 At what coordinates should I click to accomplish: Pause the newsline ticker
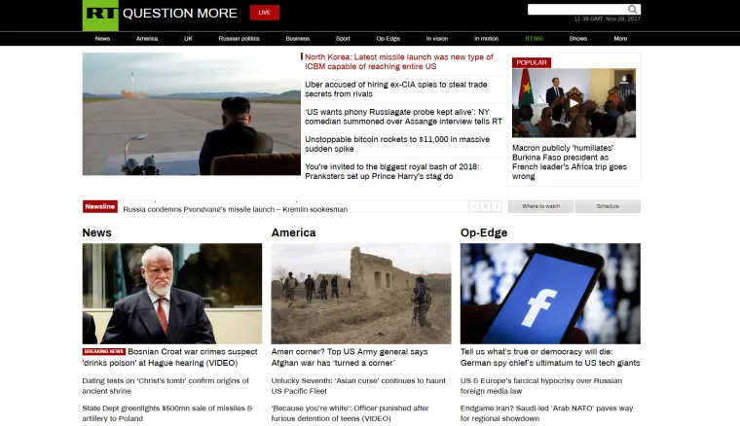[485, 206]
